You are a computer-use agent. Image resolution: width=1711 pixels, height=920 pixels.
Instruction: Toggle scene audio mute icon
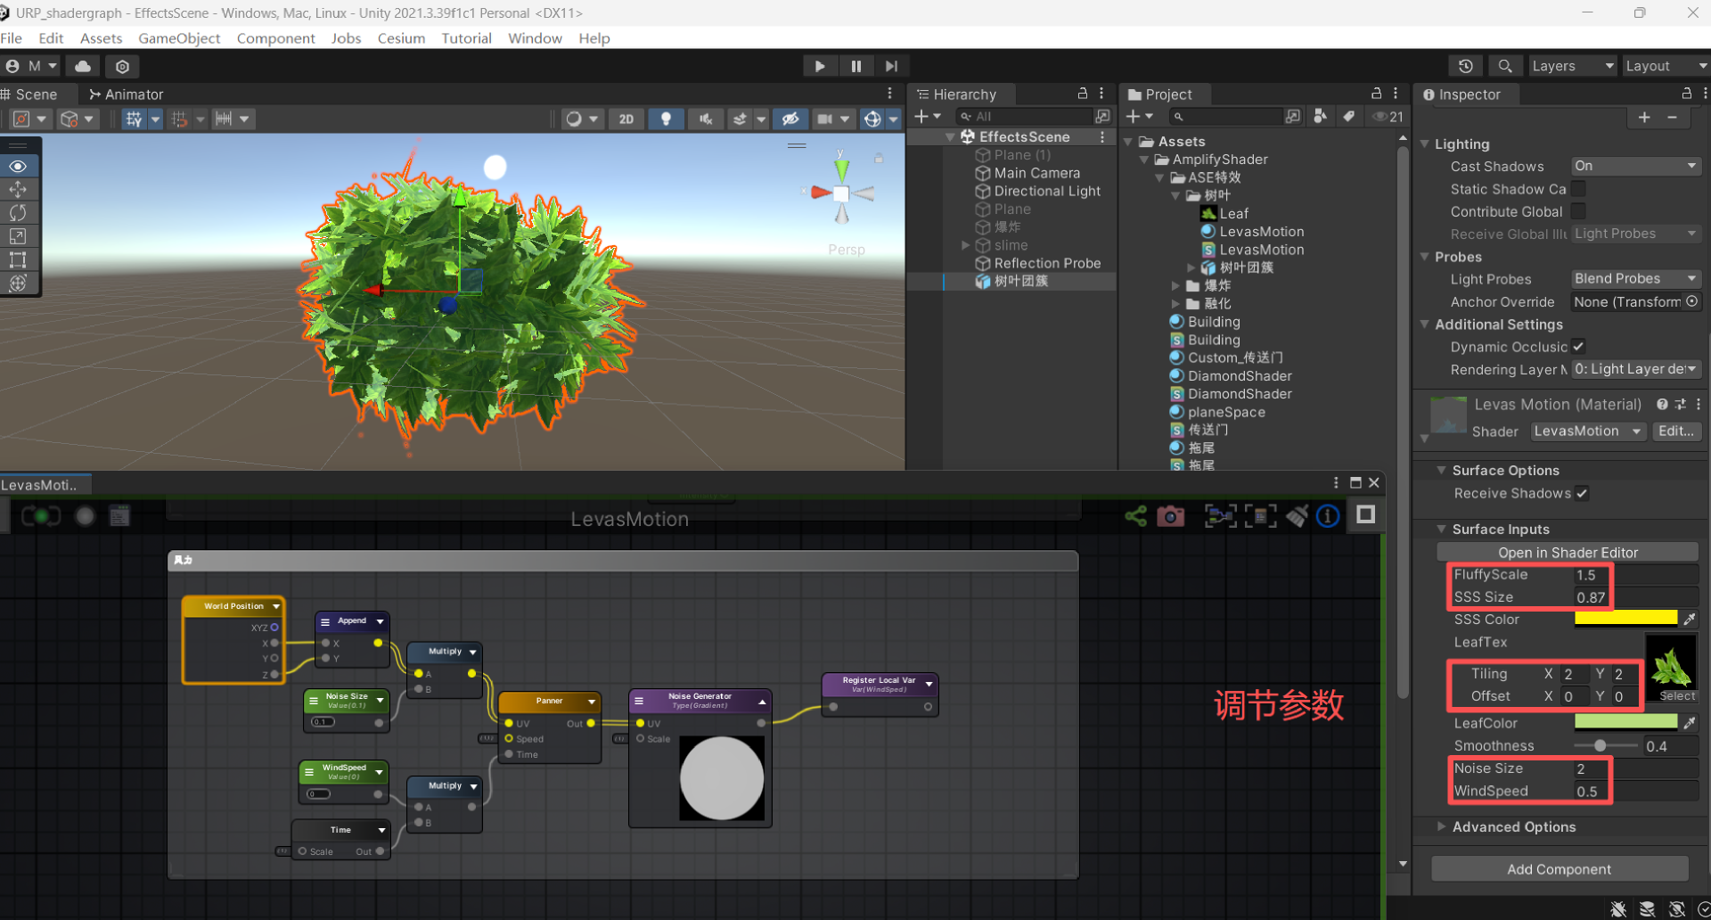pyautogui.click(x=705, y=119)
